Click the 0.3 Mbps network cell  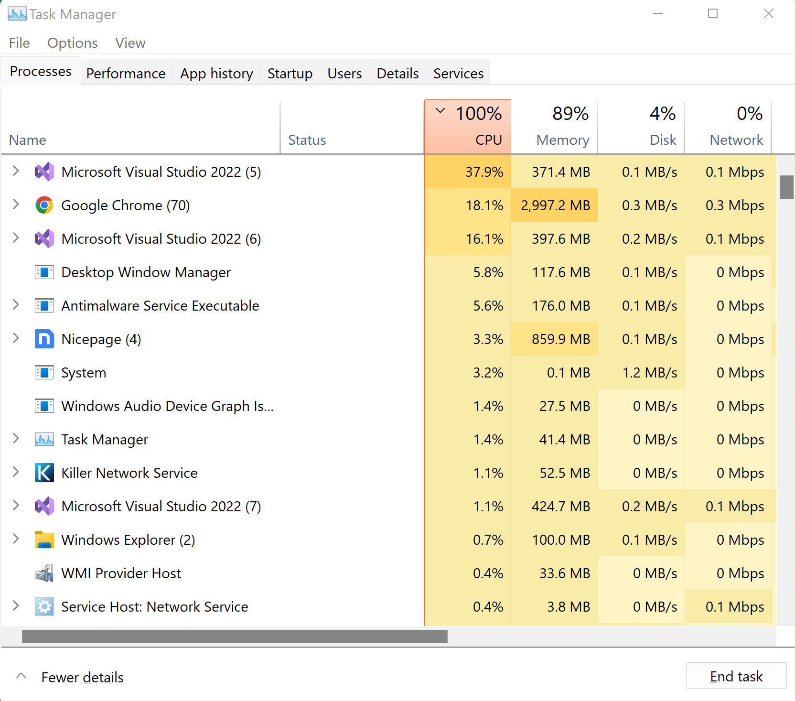coord(728,205)
